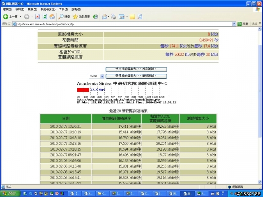The height and width of the screenshot is (197, 263).
Task: Switch to folder taskbar button labeled C
Action: 102,193
